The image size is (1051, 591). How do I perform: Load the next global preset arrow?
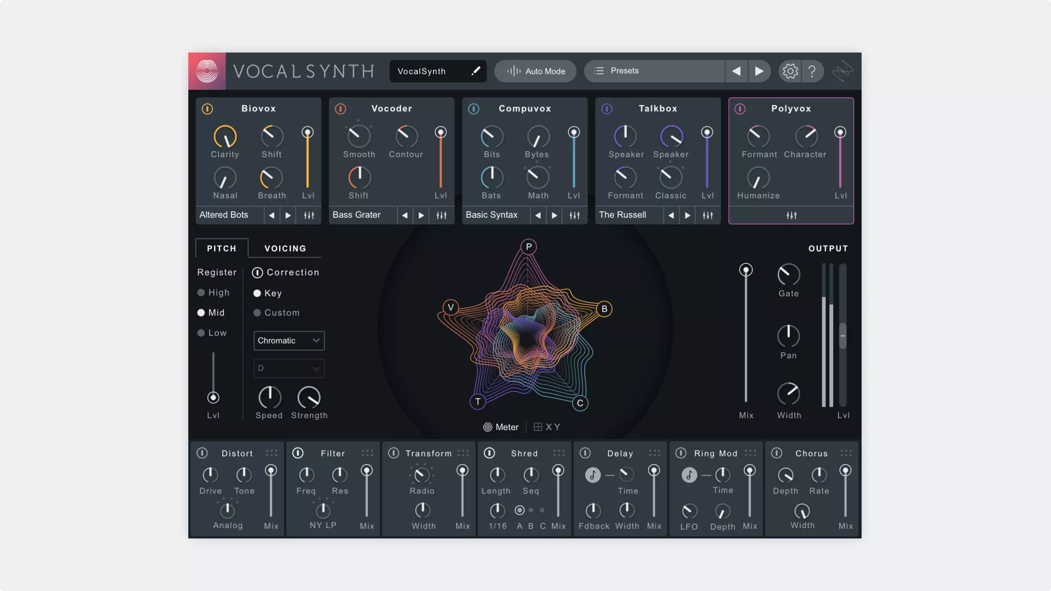pyautogui.click(x=759, y=71)
